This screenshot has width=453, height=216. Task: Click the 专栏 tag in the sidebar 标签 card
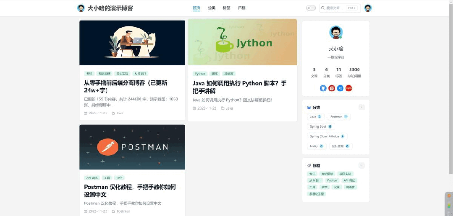[x=312, y=174]
